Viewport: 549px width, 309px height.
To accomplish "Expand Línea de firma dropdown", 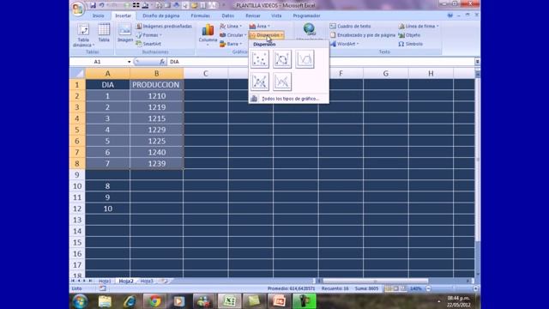I will point(437,27).
